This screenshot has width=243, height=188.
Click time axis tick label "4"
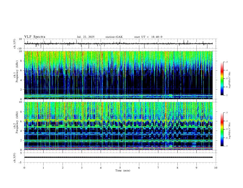(101, 168)
